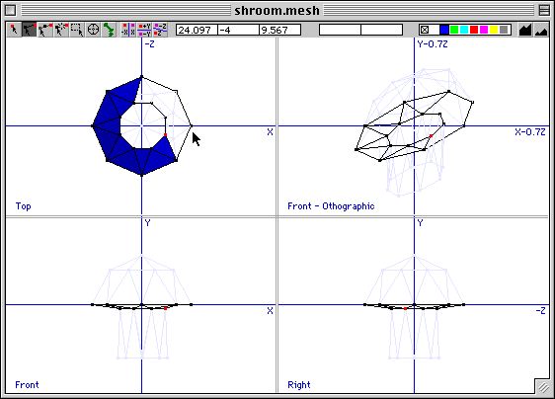This screenshot has height=399, width=555.
Task: Click the Y axis mirror icon
Action: point(144,30)
